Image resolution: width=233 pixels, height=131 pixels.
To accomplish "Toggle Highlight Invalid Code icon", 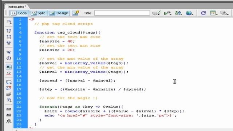I will [9, 73].
